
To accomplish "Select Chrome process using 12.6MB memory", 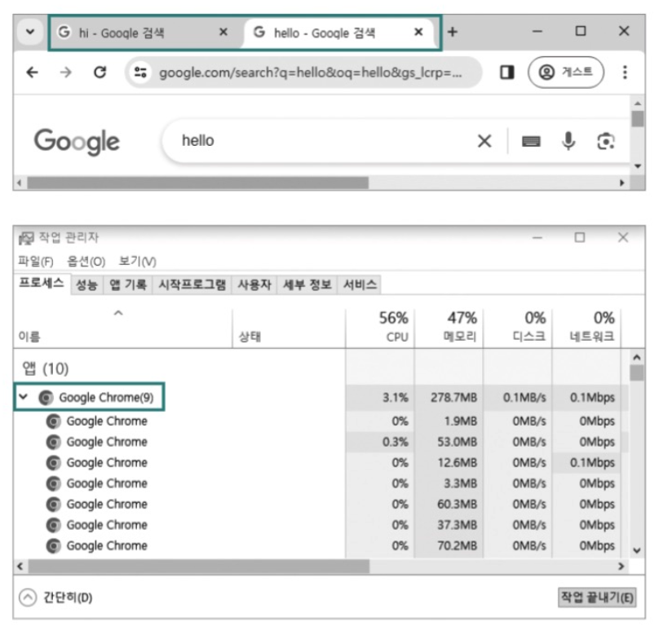I will click(x=321, y=462).
